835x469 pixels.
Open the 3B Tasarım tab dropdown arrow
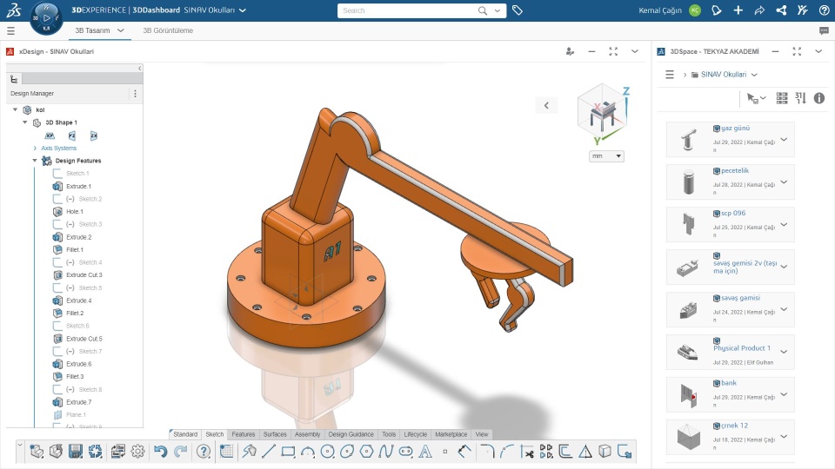point(120,30)
